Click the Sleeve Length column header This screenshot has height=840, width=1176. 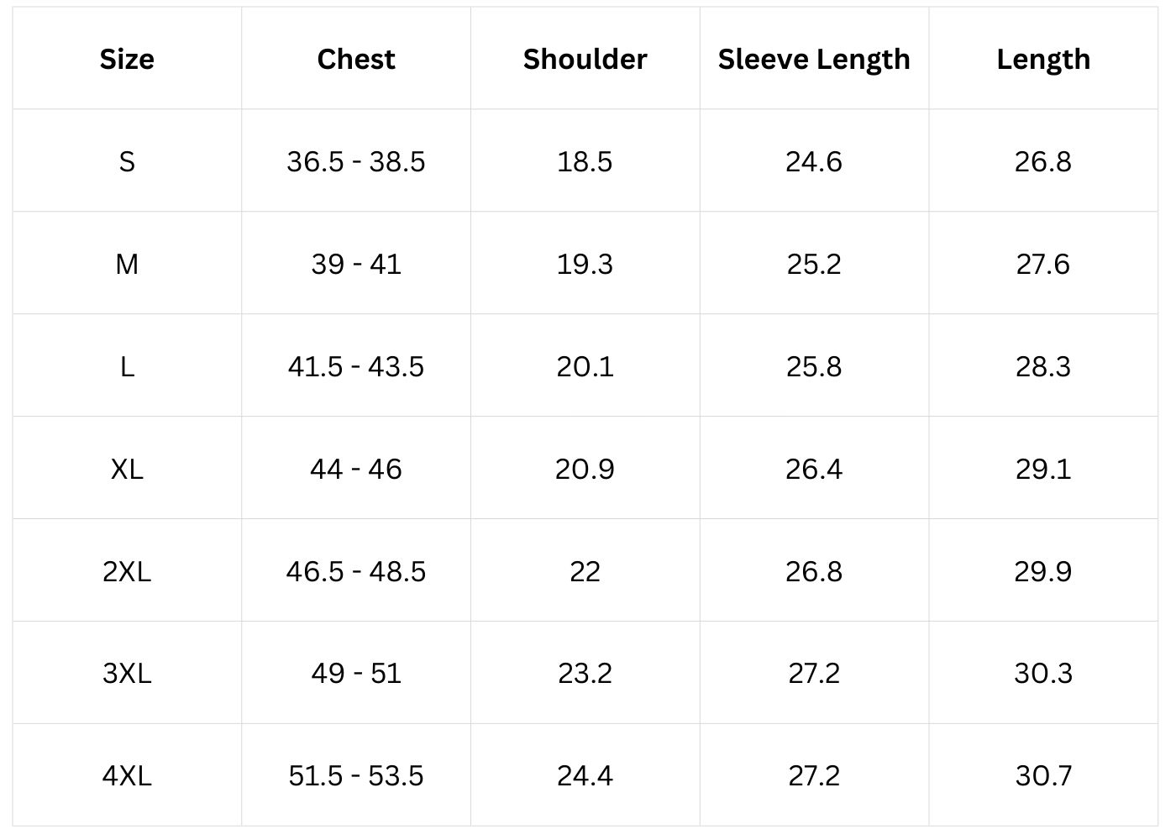coord(814,59)
